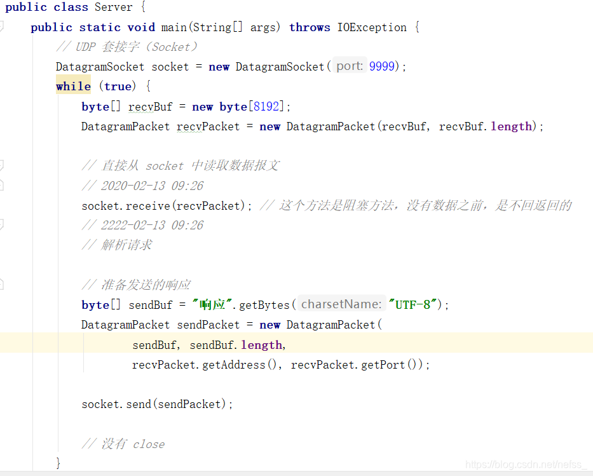Viewport: 593px width, 476px height.
Task: Click the charsetName: parameter hint
Action: point(341,304)
